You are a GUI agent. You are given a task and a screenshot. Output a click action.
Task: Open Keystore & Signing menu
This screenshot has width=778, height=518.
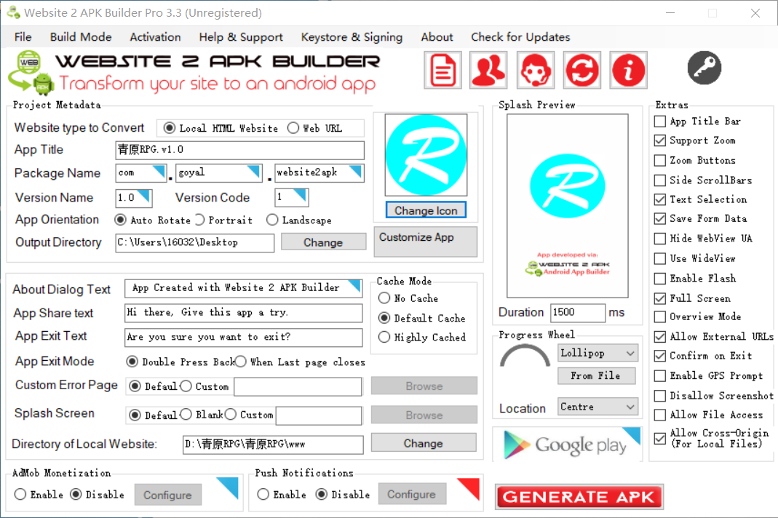352,37
